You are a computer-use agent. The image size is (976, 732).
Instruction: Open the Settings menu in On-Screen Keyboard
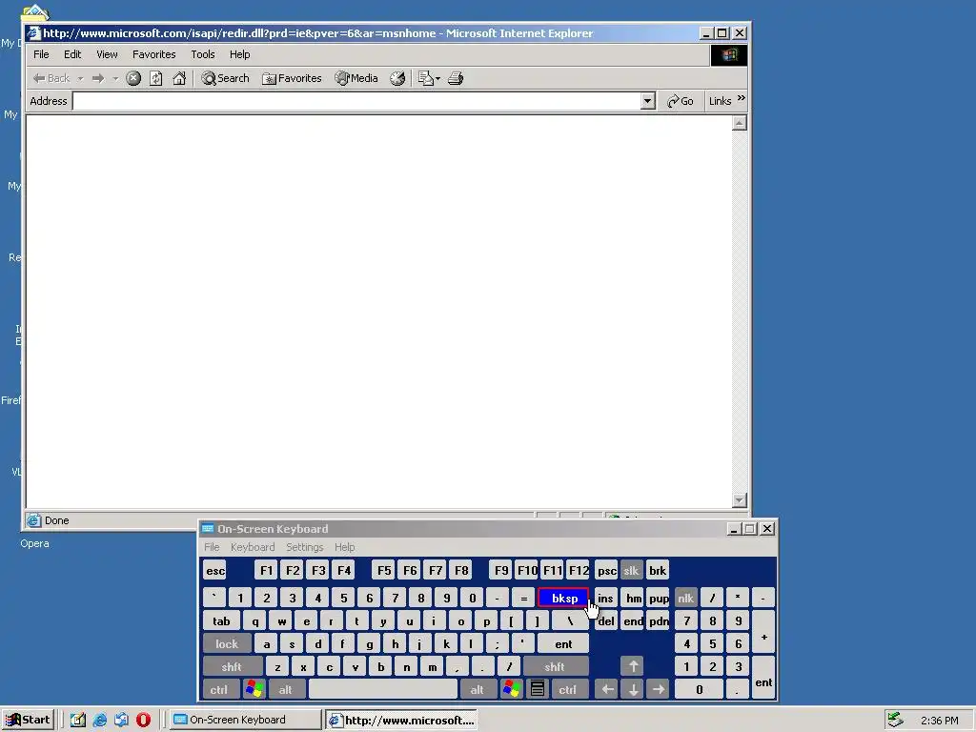pyautogui.click(x=304, y=547)
